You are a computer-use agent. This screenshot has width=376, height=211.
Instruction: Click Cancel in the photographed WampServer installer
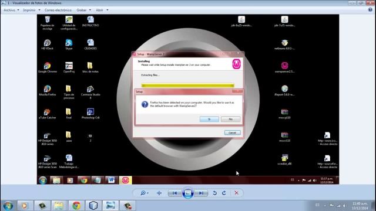(x=233, y=132)
